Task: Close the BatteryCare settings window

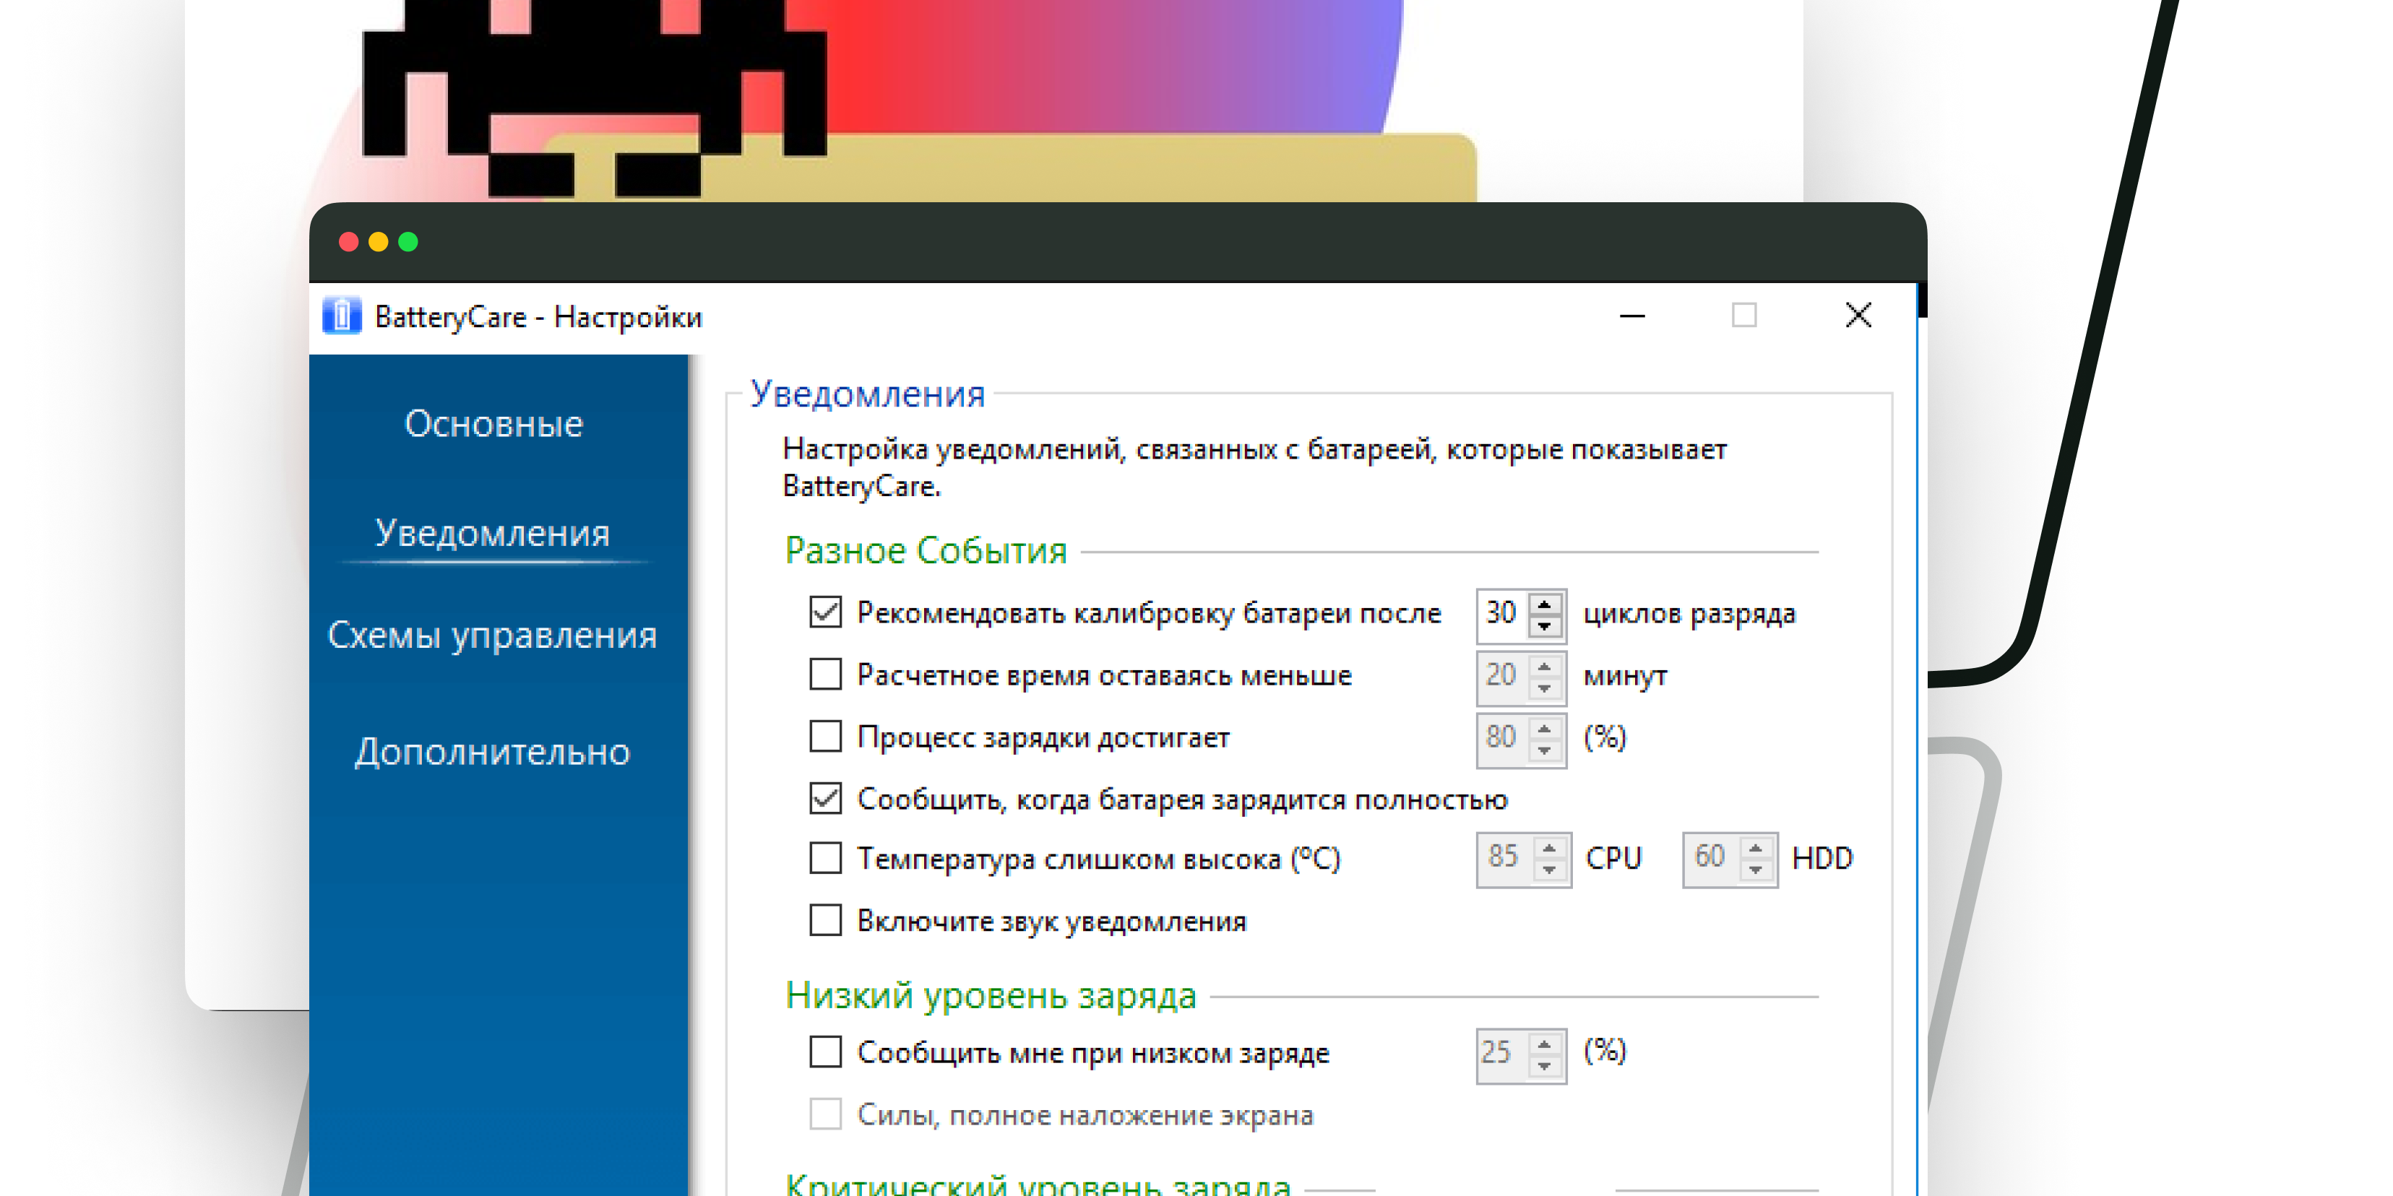Action: click(x=1858, y=316)
